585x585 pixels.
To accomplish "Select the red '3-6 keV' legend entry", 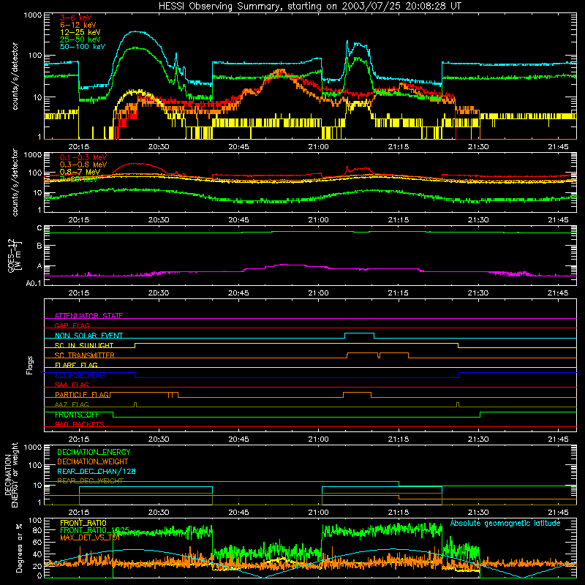I will tap(75, 18).
